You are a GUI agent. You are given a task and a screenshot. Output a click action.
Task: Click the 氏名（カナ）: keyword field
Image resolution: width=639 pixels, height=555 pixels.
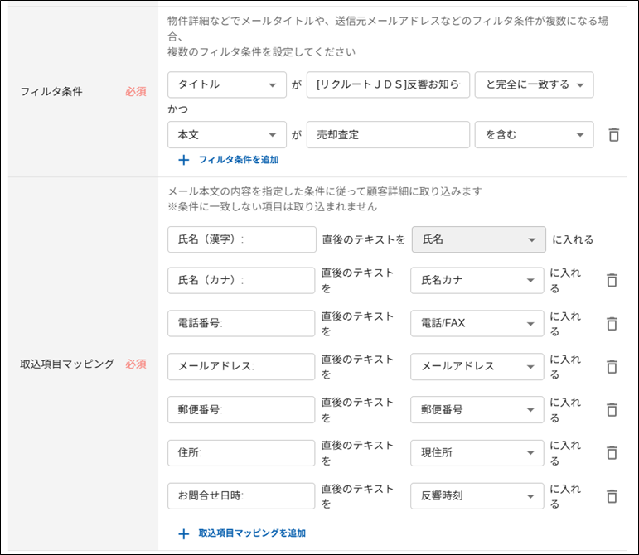(x=241, y=280)
